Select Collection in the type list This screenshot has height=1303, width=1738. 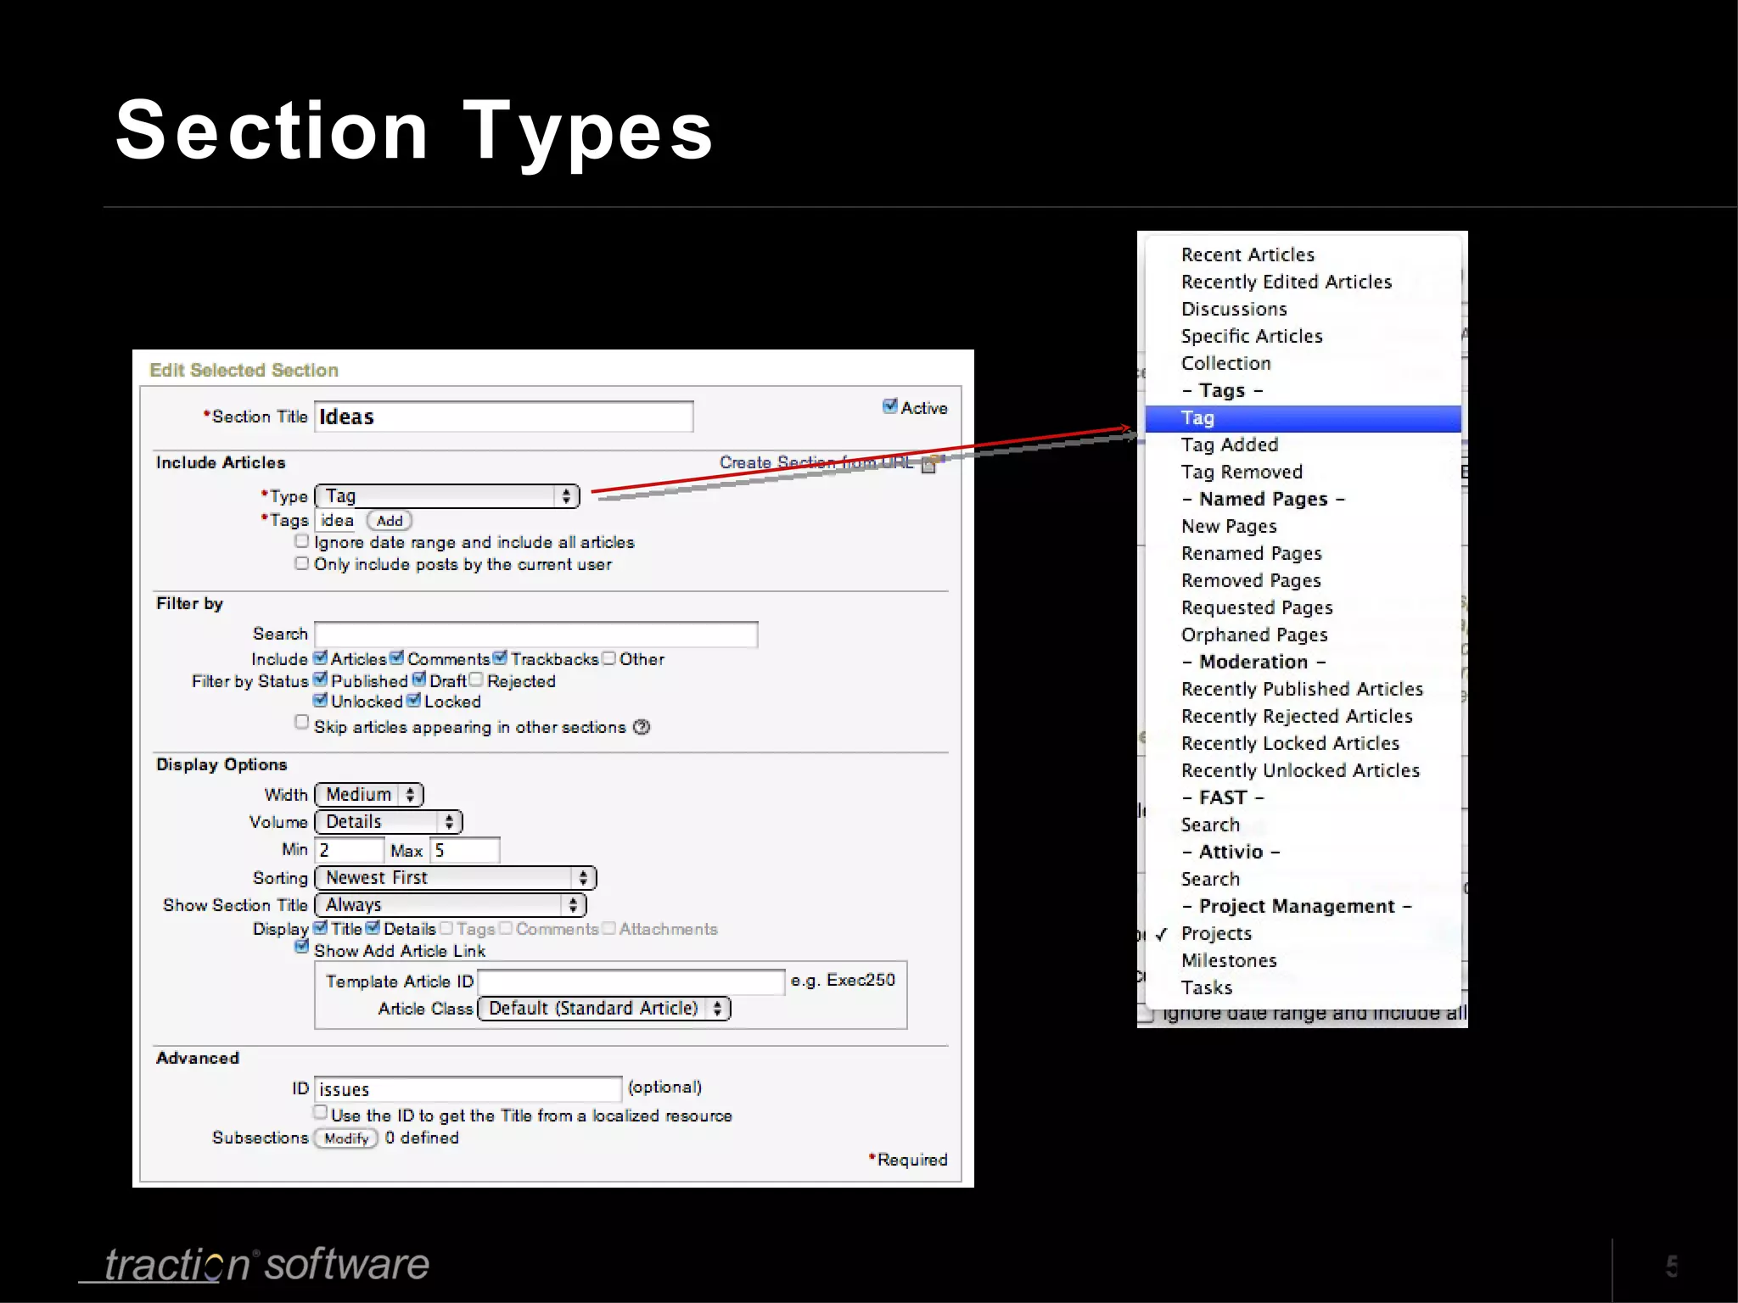point(1303,363)
